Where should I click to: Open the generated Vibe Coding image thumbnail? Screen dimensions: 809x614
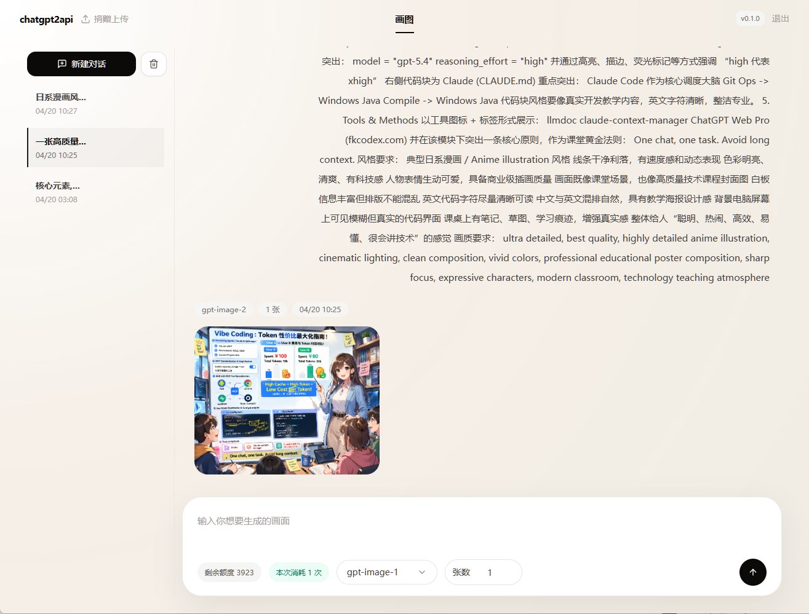(x=287, y=400)
